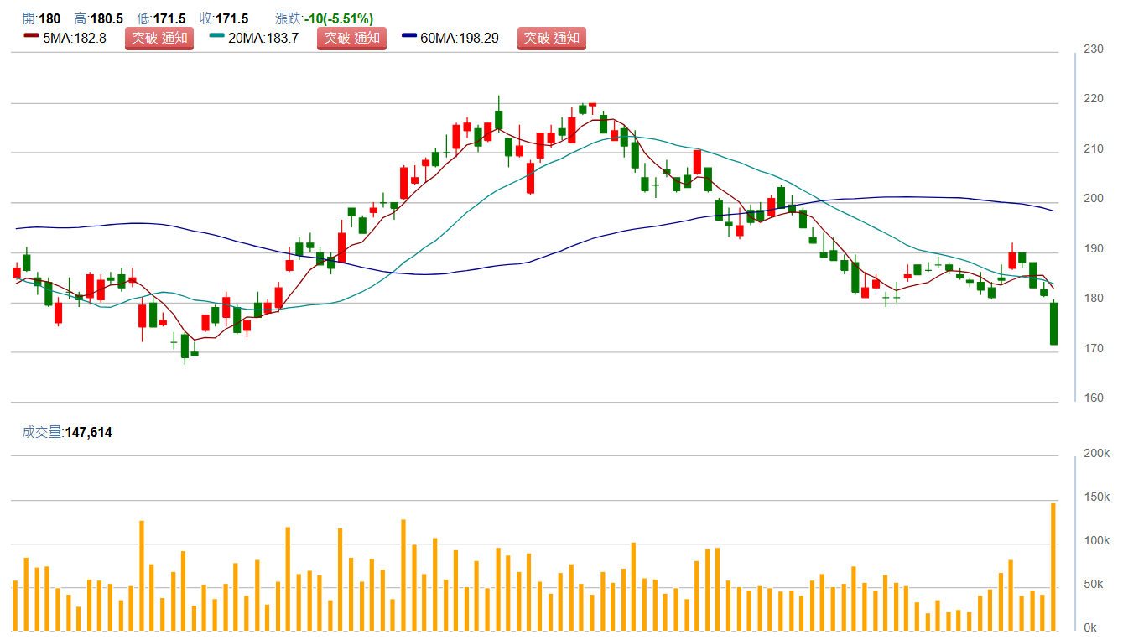Image resolution: width=1123 pixels, height=640 pixels.
Task: Click the tallest orange volume bar near 150k
Action: [1053, 566]
